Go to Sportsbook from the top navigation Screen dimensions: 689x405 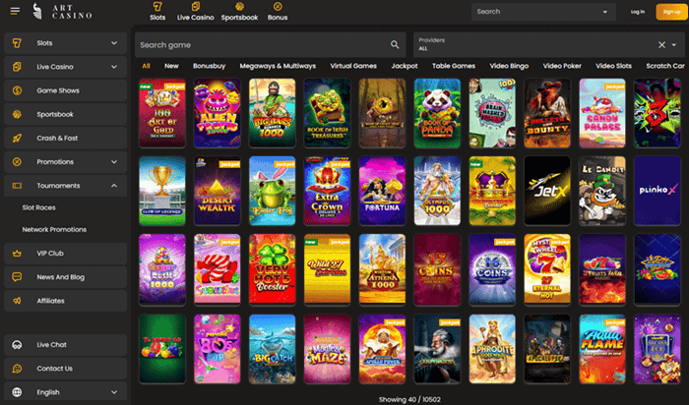tap(239, 12)
